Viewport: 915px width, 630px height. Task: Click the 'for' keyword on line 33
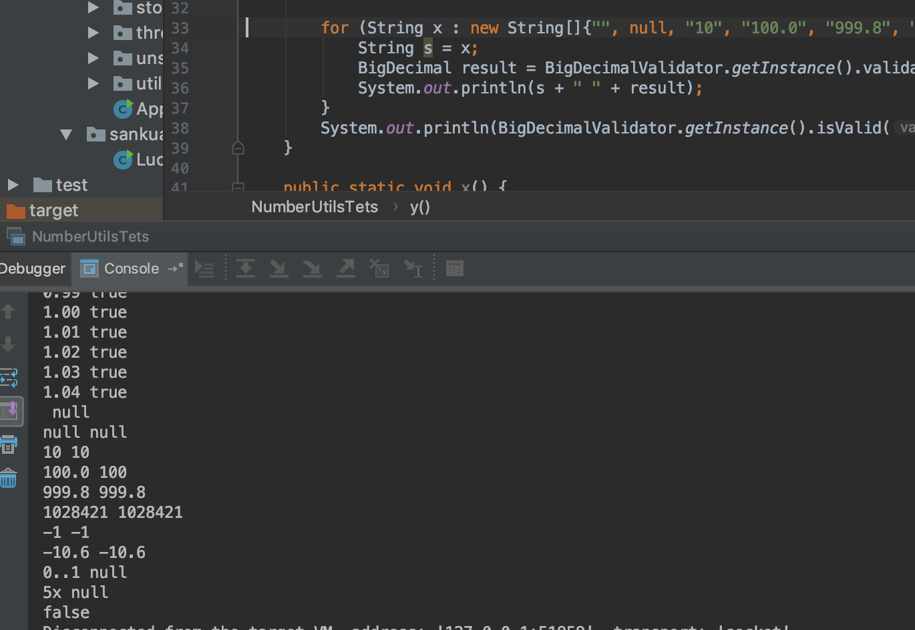335,28
